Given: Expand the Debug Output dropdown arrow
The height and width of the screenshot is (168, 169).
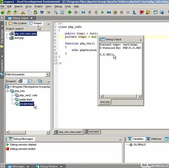Looking at the screenshot, I should [x=32, y=18].
